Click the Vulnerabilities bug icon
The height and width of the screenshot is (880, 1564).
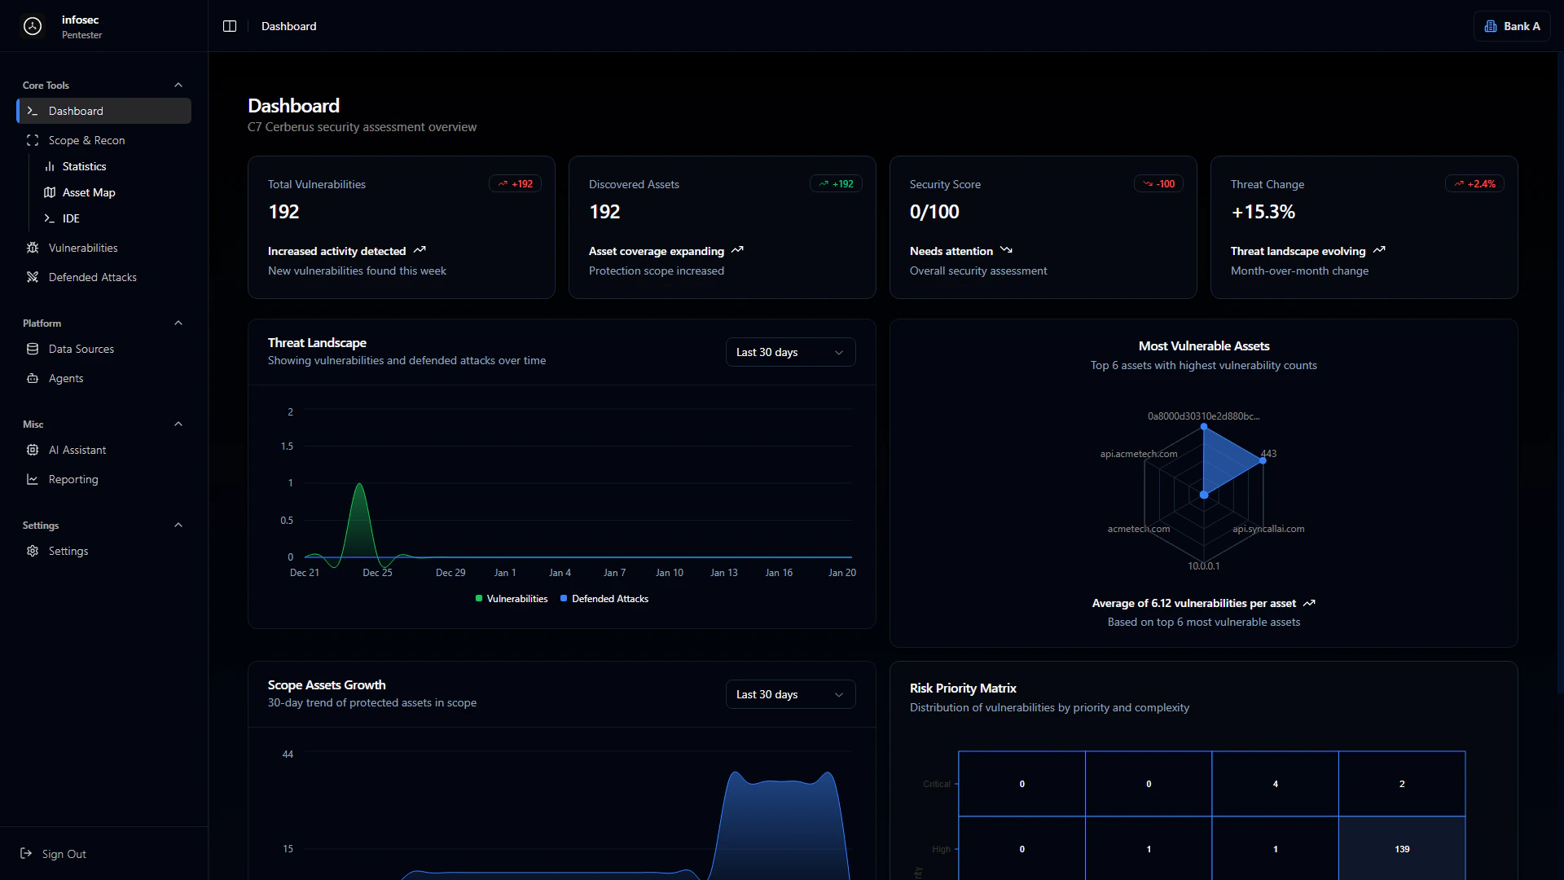33,248
